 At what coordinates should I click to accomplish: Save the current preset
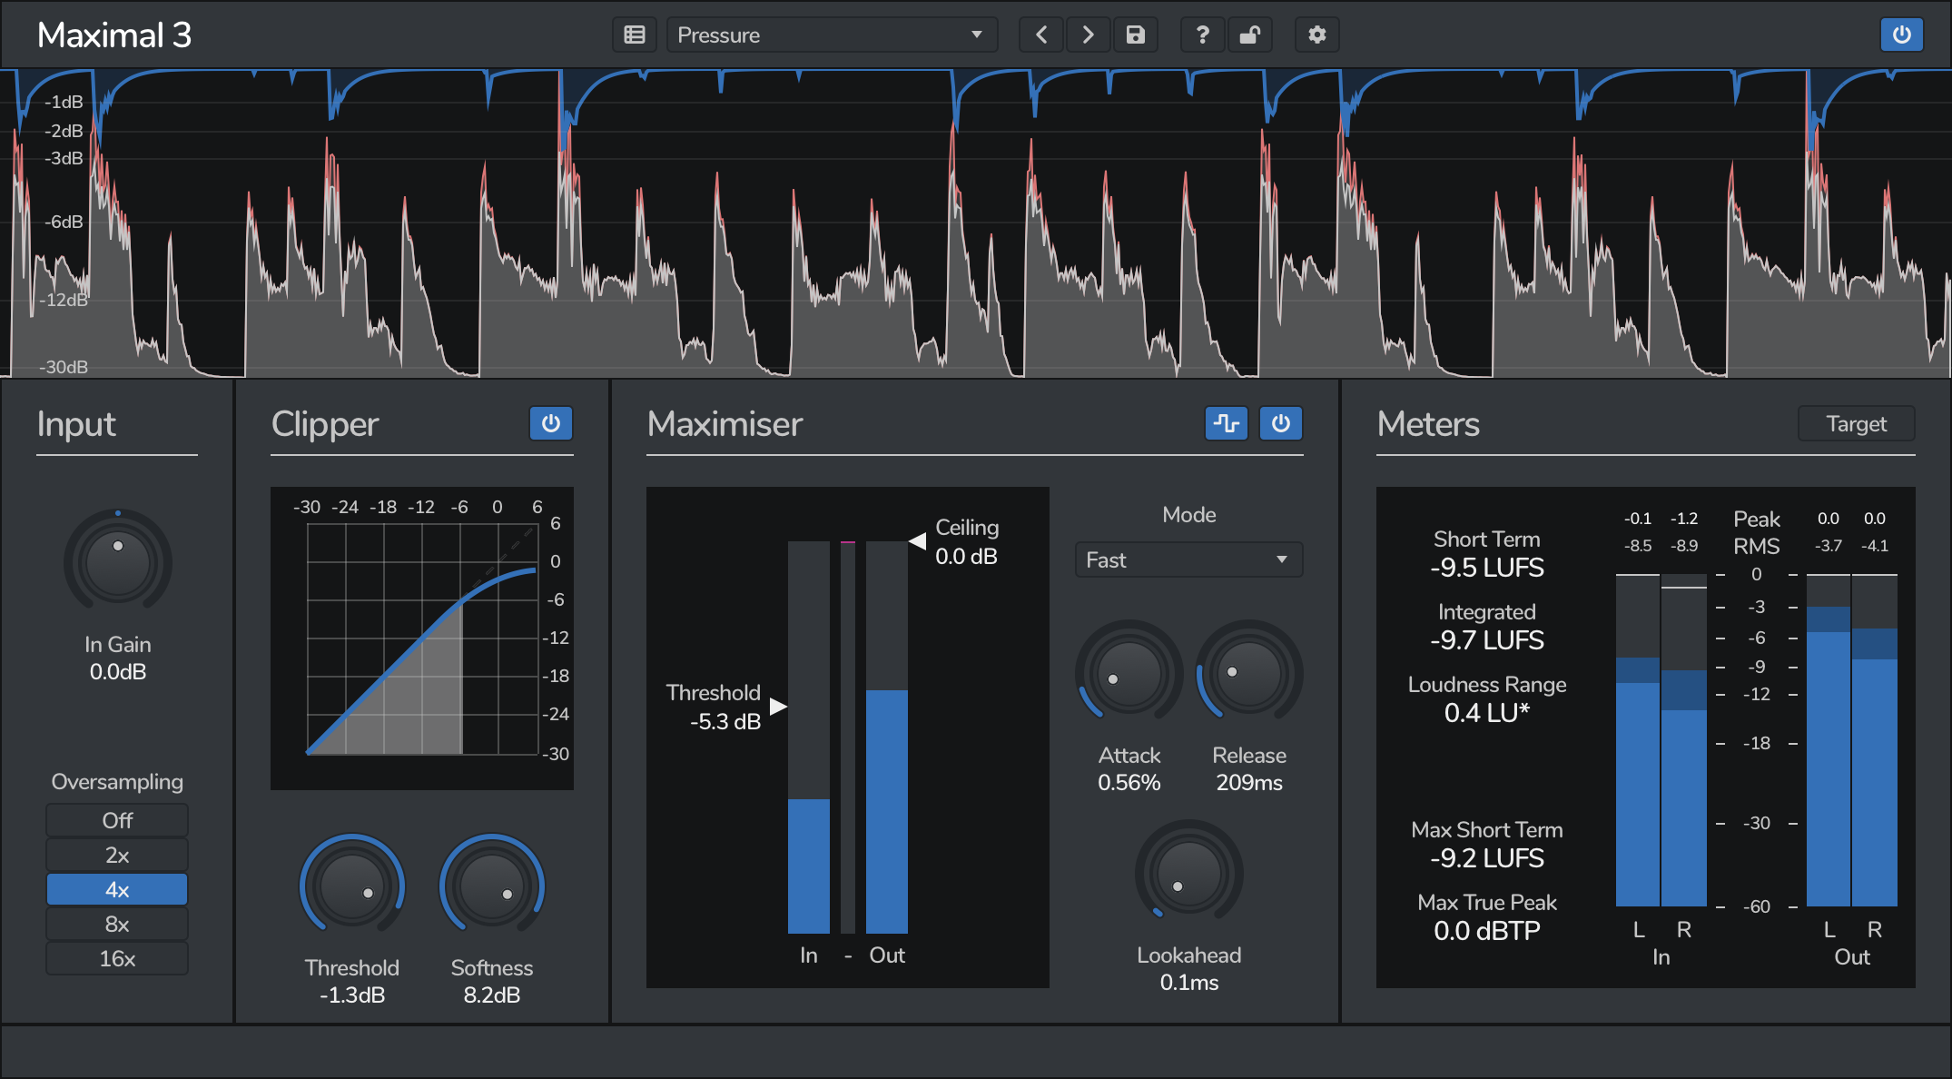(x=1135, y=35)
